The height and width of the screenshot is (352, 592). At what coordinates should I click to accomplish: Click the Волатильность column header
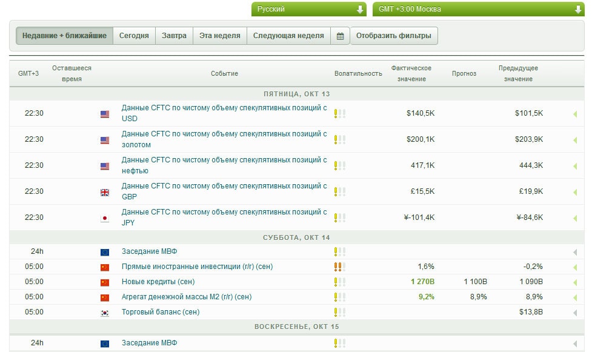358,73
